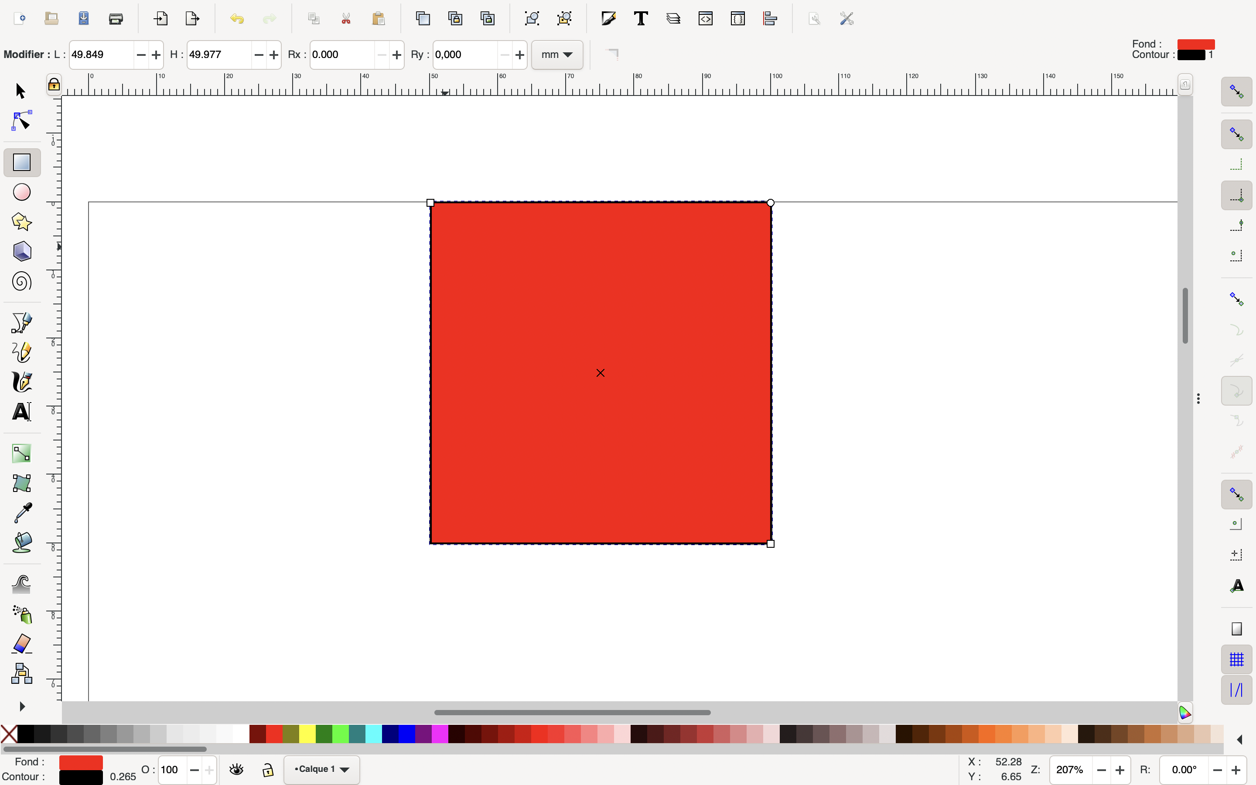The height and width of the screenshot is (785, 1256).
Task: Click the width L input field
Action: [101, 55]
